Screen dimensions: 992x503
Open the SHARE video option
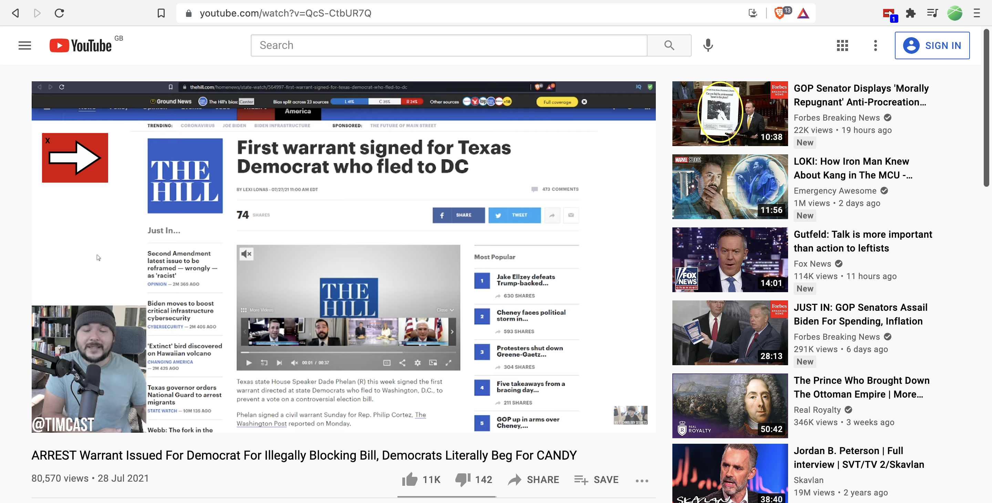pyautogui.click(x=533, y=480)
